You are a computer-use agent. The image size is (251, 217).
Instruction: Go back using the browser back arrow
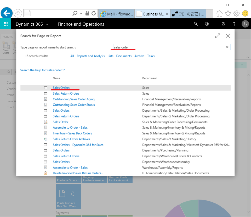coord(7,13)
